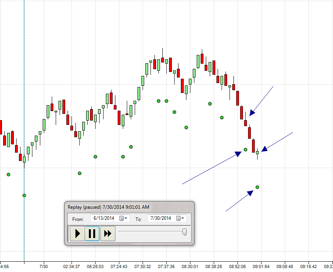The image size is (333, 272).
Task: Click the last small green candlestick
Action: pyautogui.click(x=258, y=153)
